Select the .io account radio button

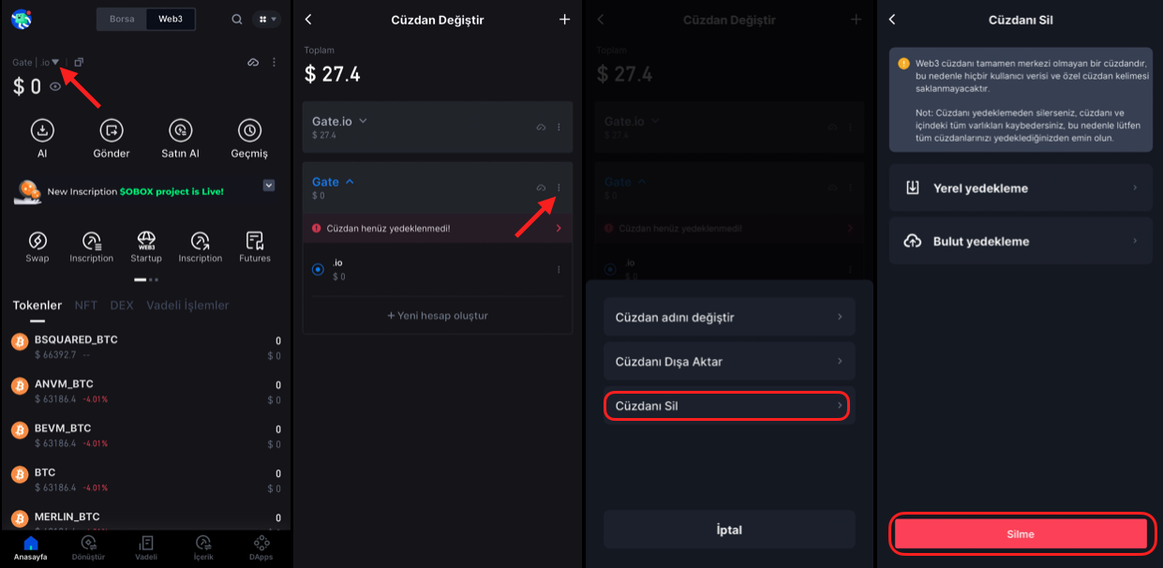(318, 270)
